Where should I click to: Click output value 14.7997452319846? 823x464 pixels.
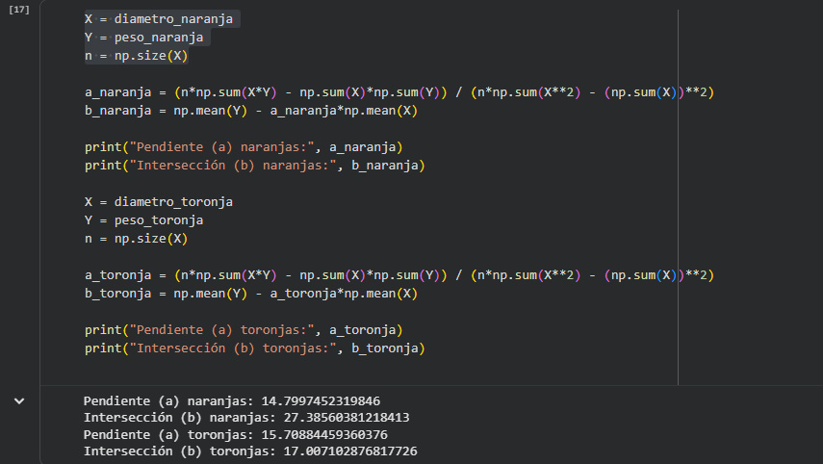click(321, 401)
